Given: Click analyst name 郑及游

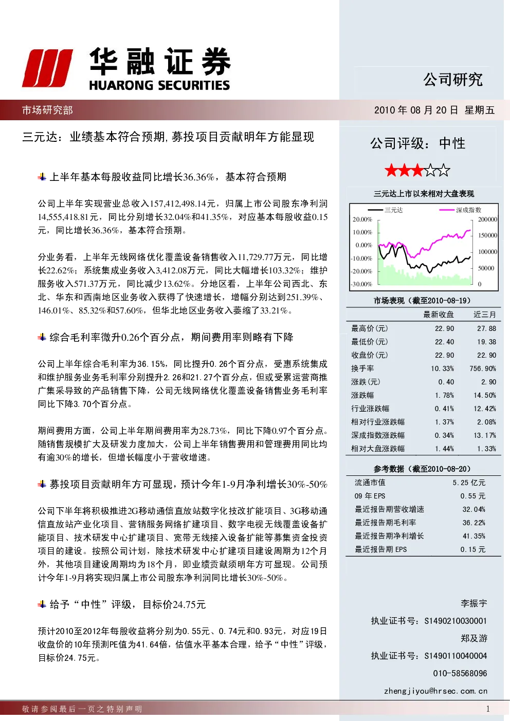Looking at the screenshot, I should [474, 638].
